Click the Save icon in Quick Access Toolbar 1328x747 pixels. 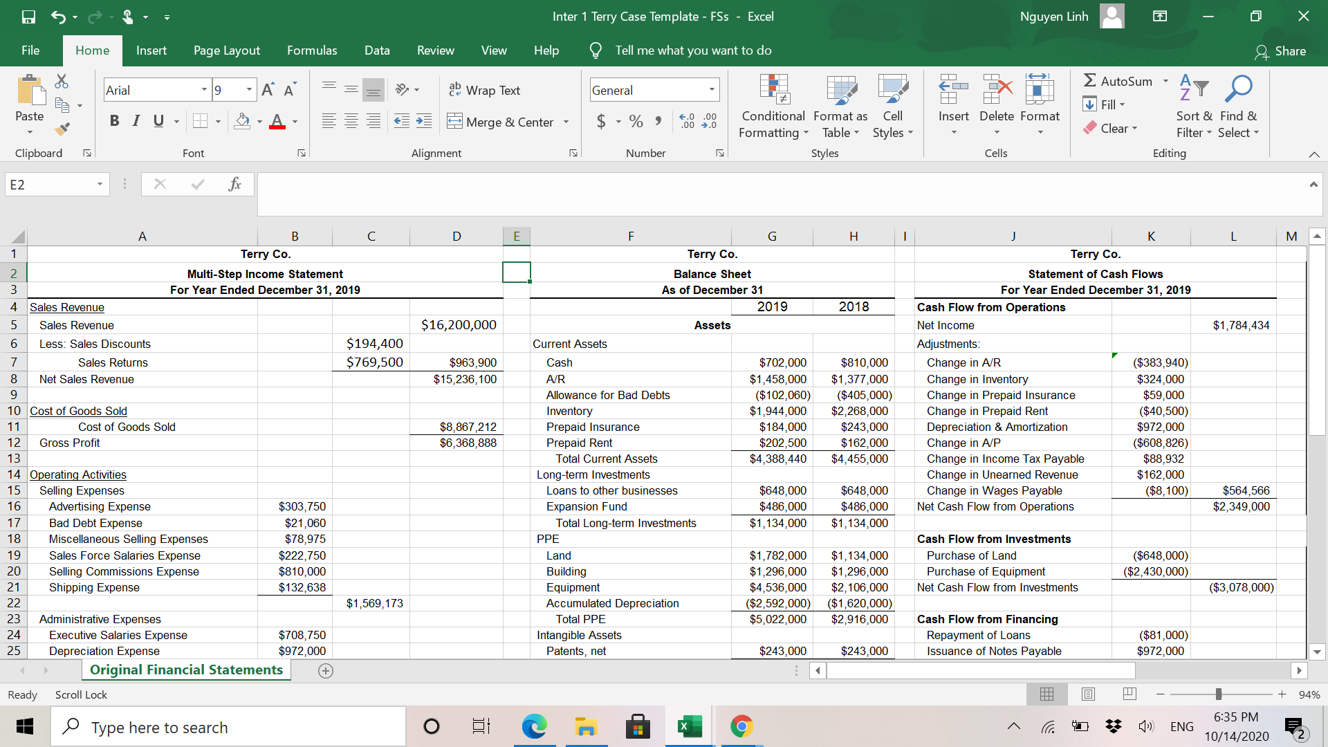(28, 17)
